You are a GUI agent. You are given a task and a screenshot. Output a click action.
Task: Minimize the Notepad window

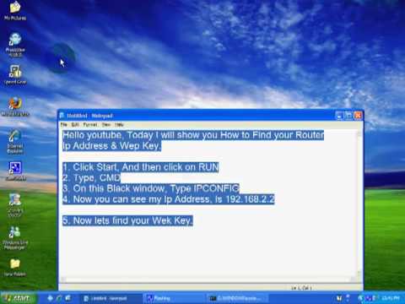point(339,116)
